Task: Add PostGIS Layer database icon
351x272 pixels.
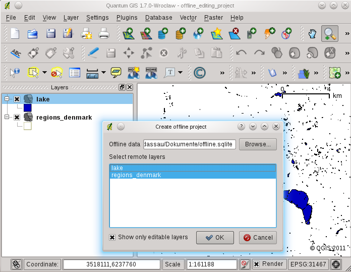Action: (163, 34)
